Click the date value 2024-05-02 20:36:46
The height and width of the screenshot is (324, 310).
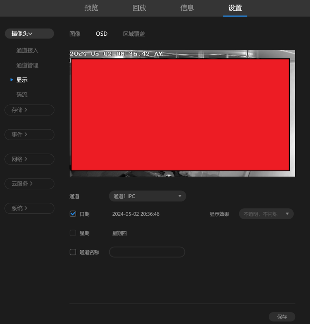point(136,214)
